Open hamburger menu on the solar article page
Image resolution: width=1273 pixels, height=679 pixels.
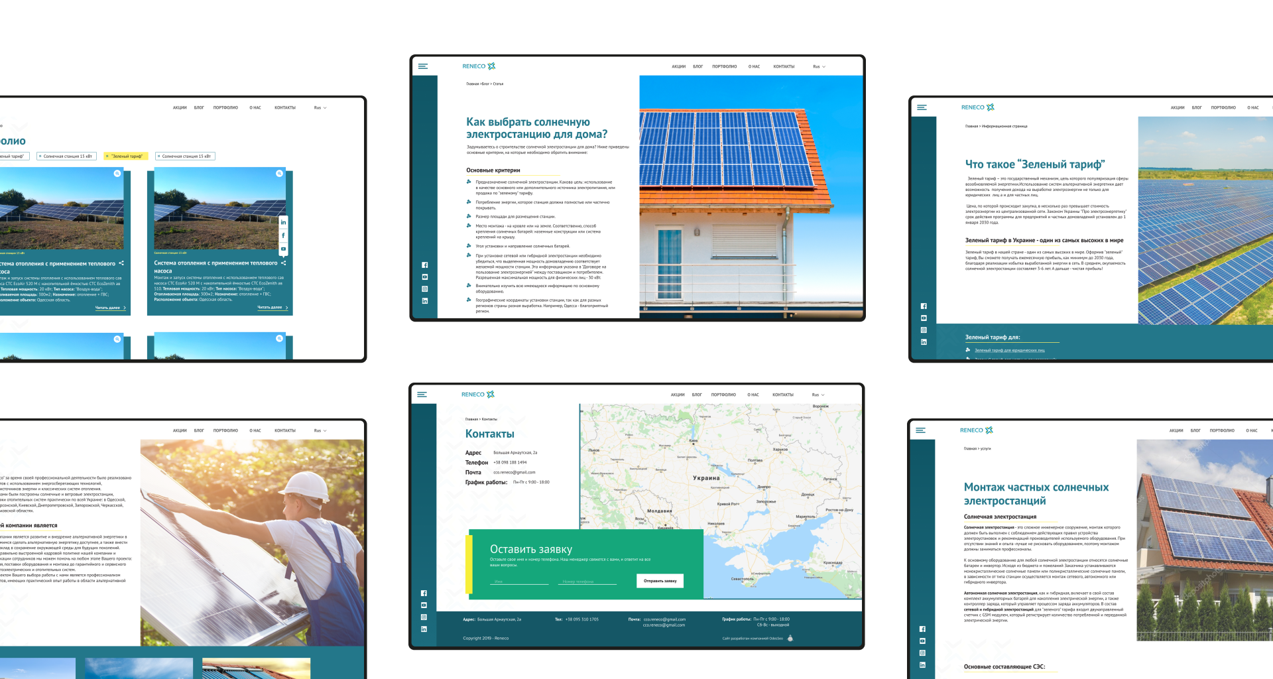click(423, 66)
